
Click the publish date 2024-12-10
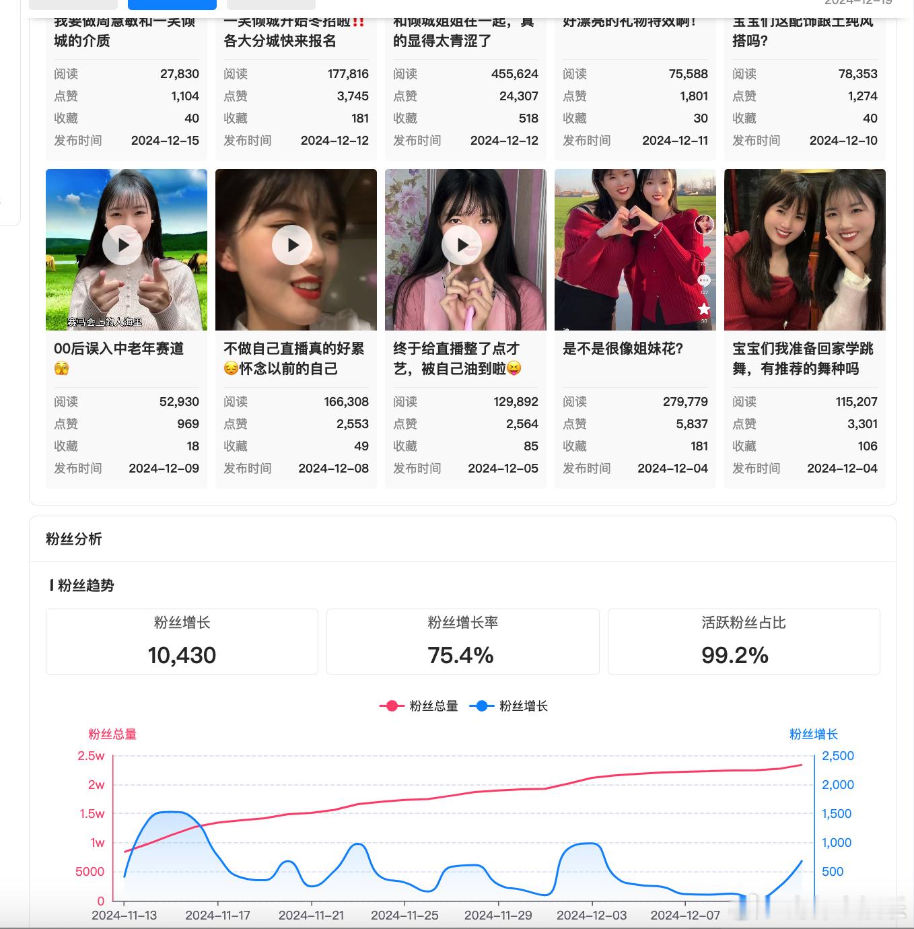coord(843,141)
